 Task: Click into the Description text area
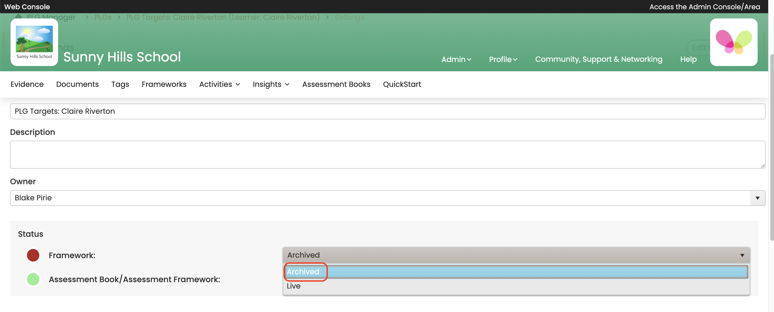[x=387, y=154]
